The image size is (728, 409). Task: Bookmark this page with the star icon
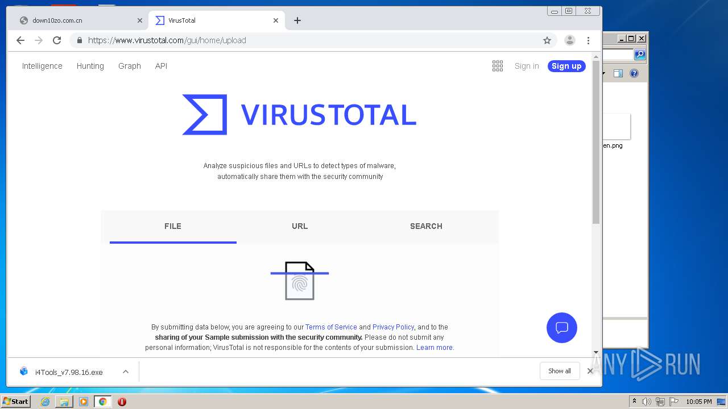(x=547, y=40)
